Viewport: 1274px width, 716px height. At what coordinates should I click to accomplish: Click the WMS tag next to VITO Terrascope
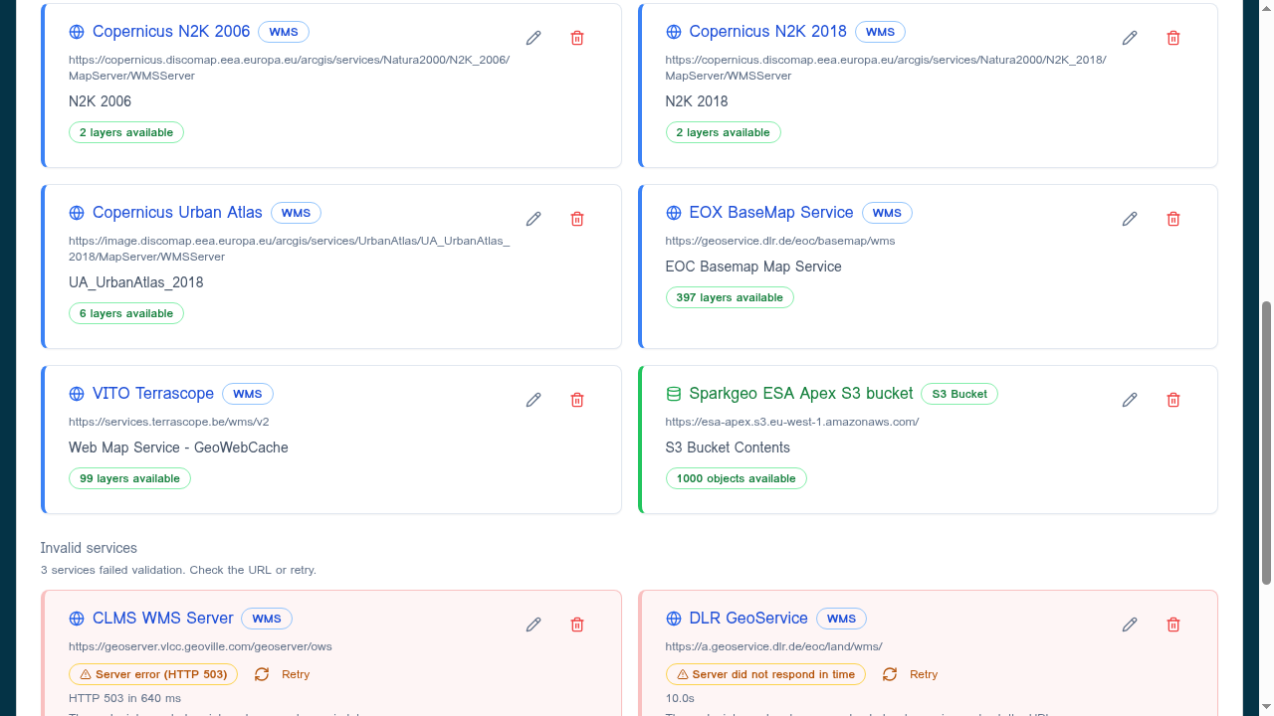pyautogui.click(x=248, y=394)
